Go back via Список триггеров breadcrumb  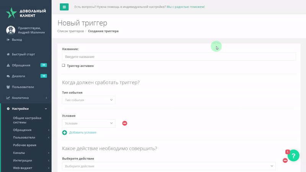(x=70, y=31)
